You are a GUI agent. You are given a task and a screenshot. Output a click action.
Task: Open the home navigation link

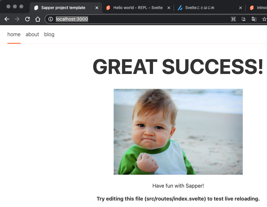14,35
